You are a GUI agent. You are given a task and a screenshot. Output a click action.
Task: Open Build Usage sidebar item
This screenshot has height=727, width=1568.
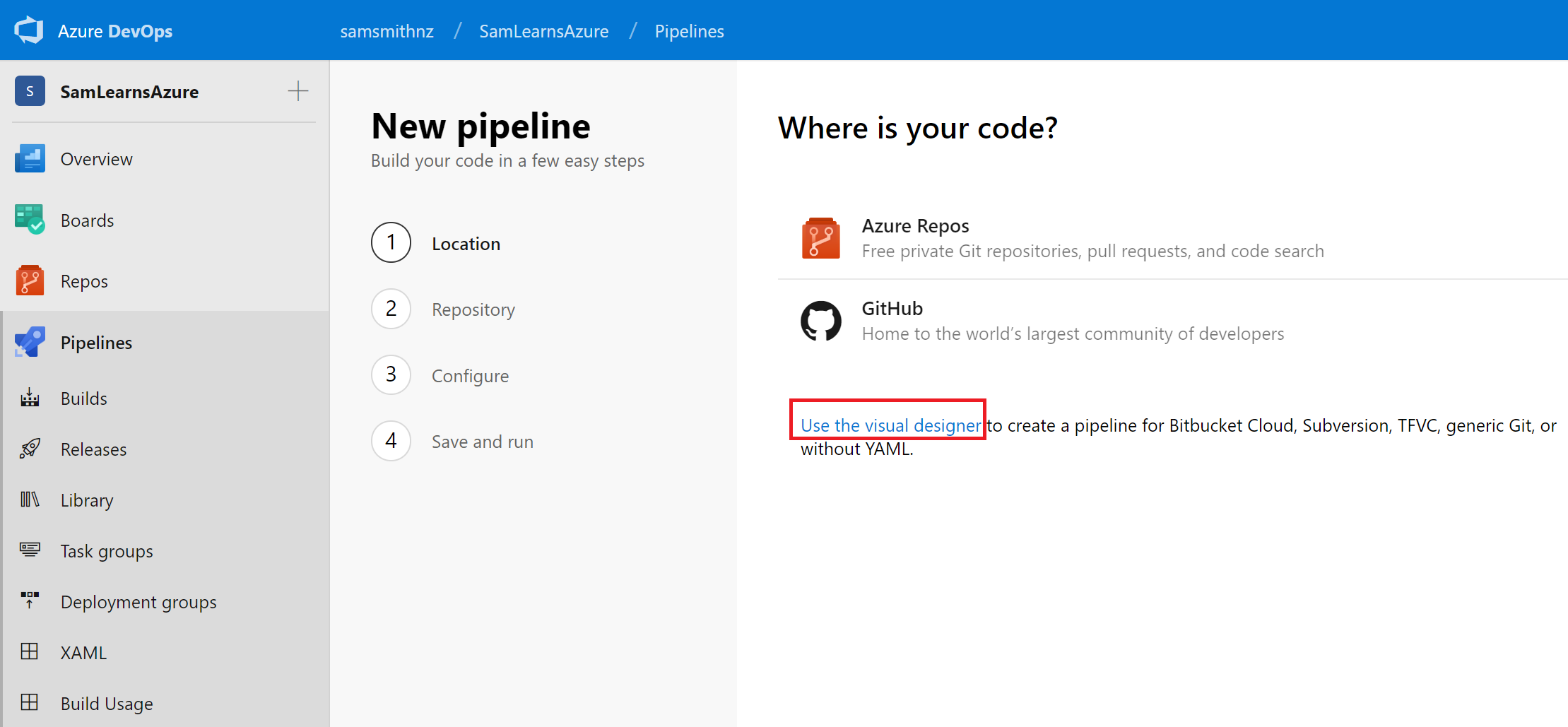(106, 704)
